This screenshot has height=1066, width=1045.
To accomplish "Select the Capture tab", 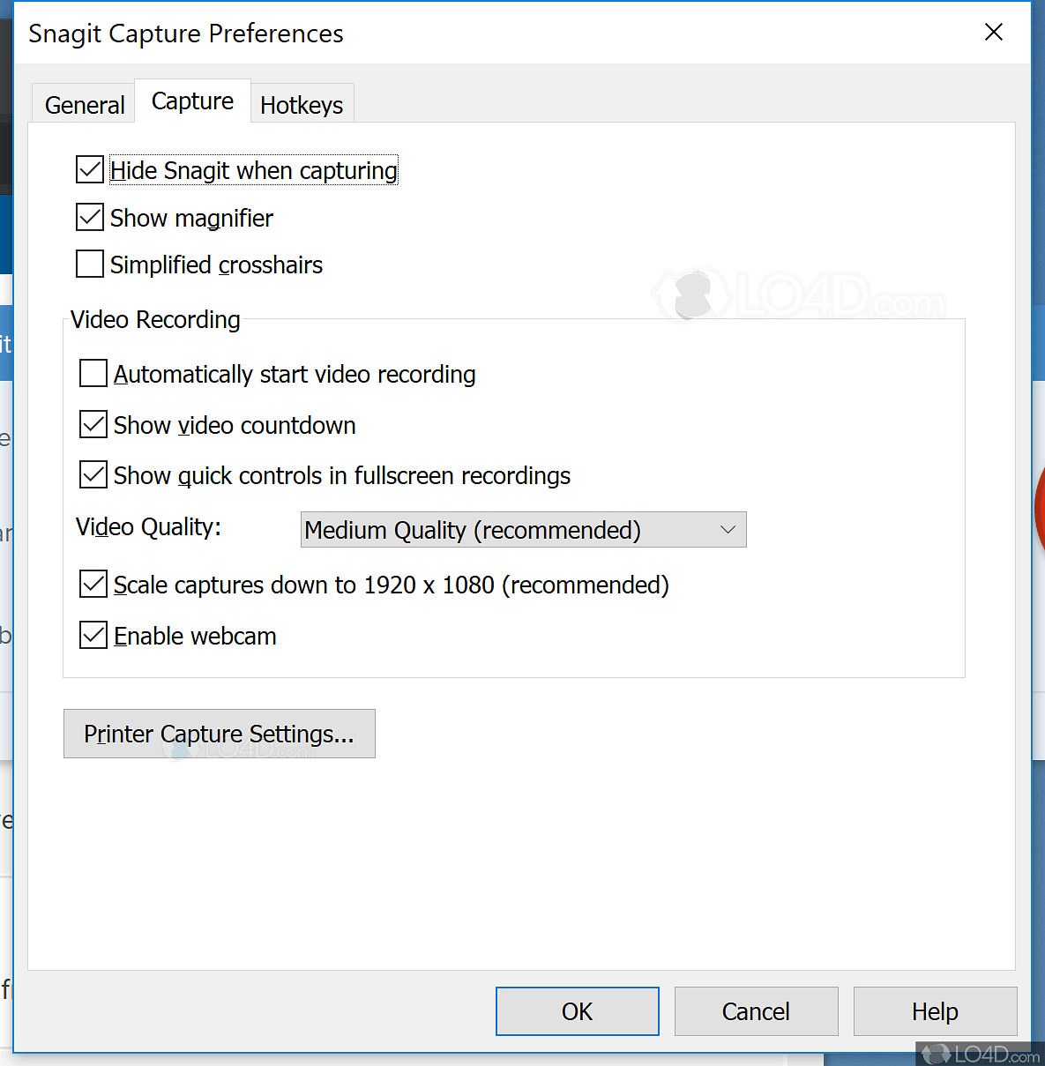I will click(191, 101).
